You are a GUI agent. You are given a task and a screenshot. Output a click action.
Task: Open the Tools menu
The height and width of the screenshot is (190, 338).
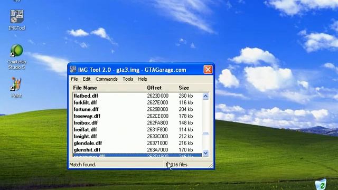[128, 79]
